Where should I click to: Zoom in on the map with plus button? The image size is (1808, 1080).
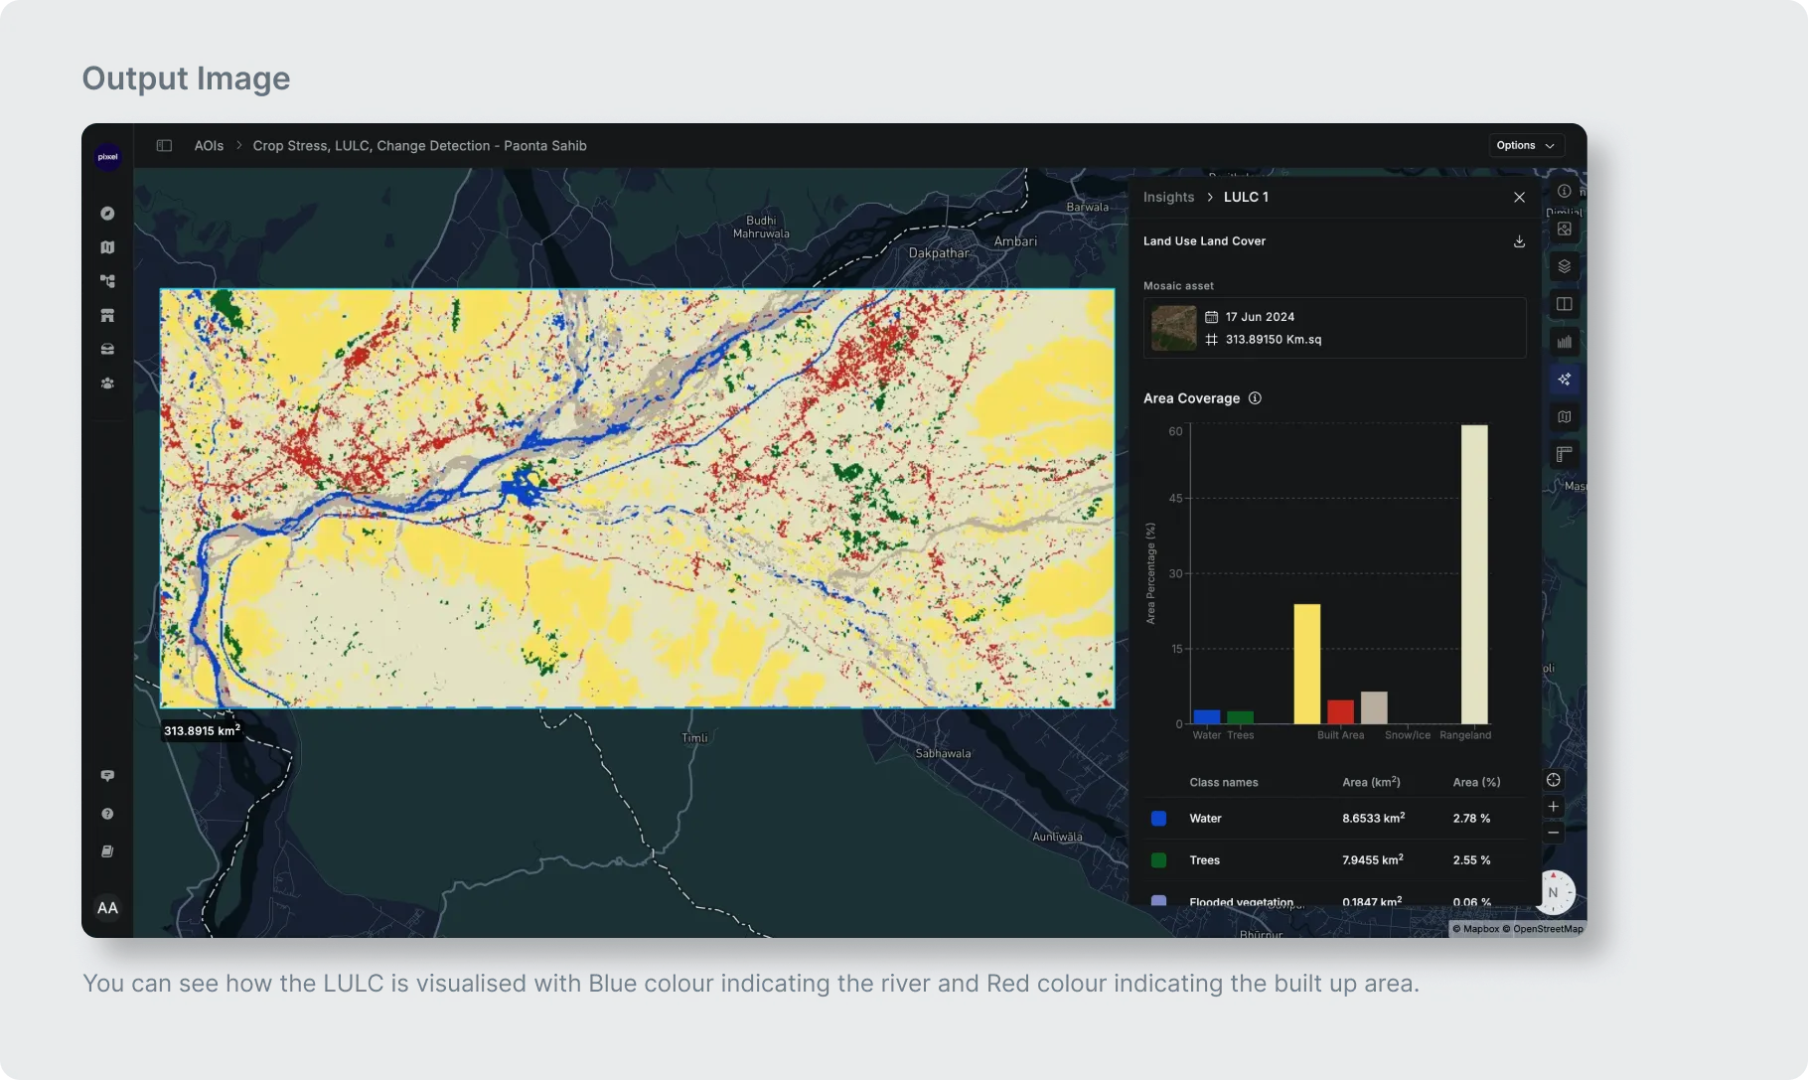[x=1554, y=807]
